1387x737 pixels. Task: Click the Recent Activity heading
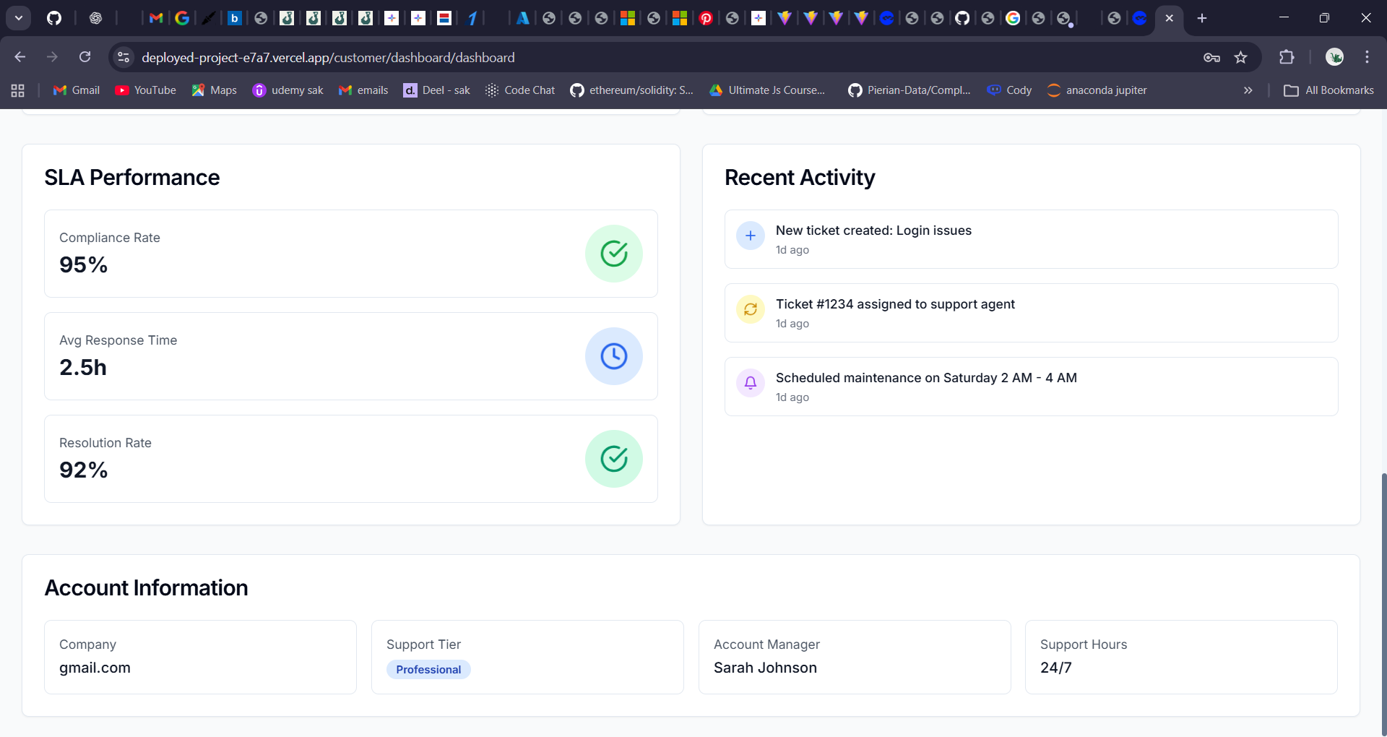click(x=800, y=178)
